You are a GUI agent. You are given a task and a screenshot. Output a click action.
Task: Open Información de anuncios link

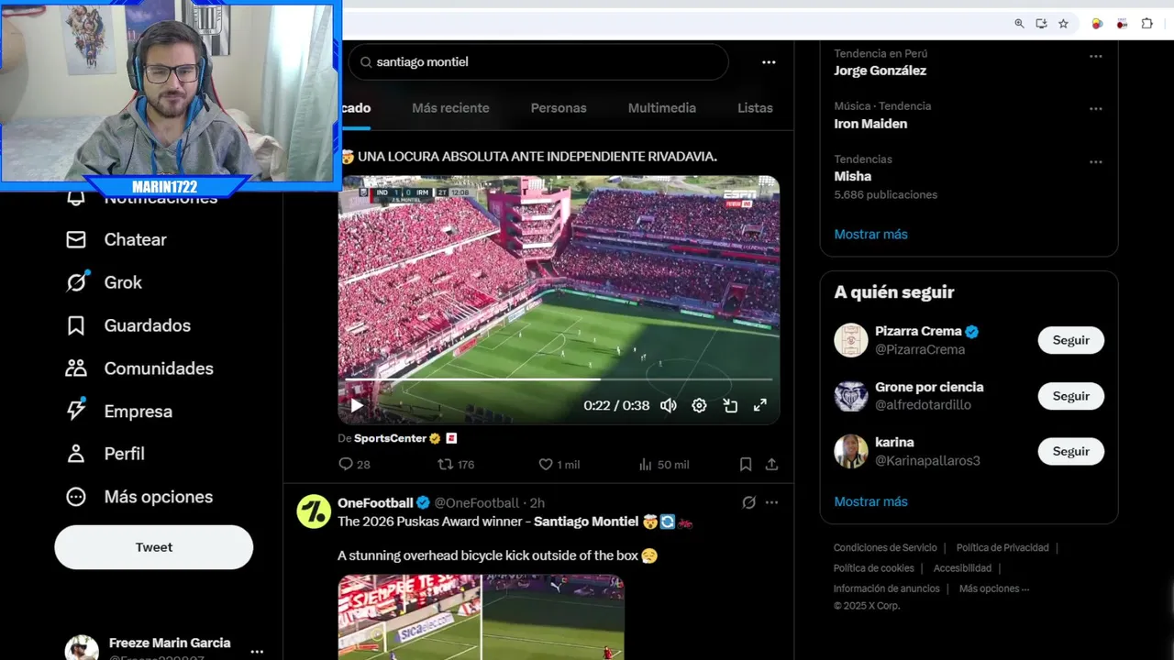point(886,588)
